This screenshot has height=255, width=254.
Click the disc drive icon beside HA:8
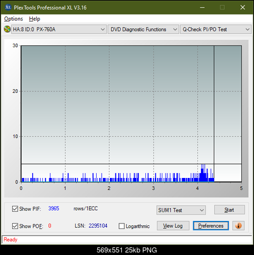[7, 29]
